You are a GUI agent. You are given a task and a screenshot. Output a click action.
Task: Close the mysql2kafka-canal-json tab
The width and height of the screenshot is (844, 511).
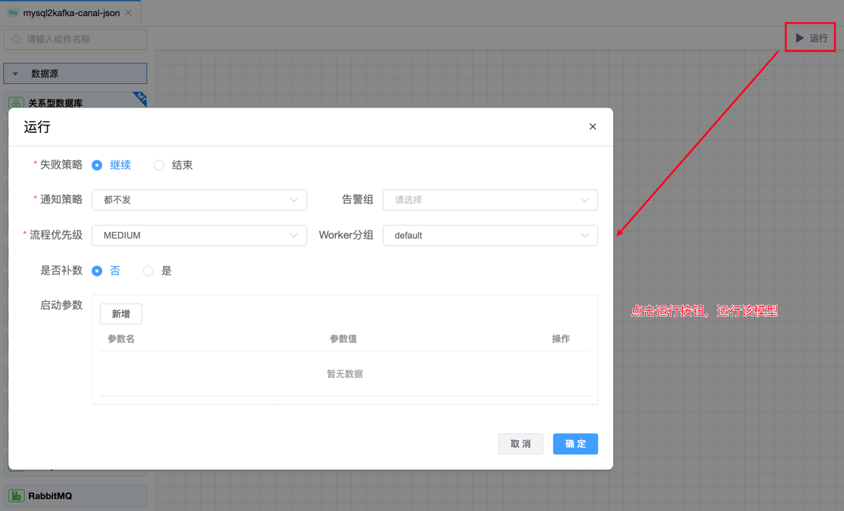(x=128, y=12)
